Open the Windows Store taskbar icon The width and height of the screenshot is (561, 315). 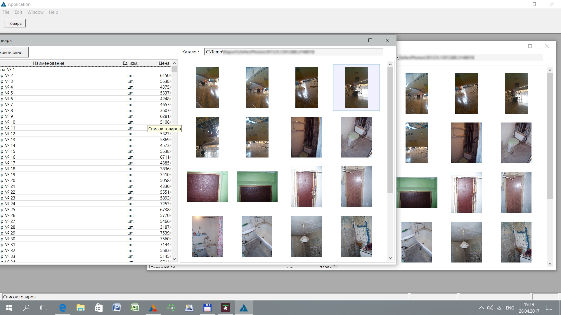tap(99, 308)
